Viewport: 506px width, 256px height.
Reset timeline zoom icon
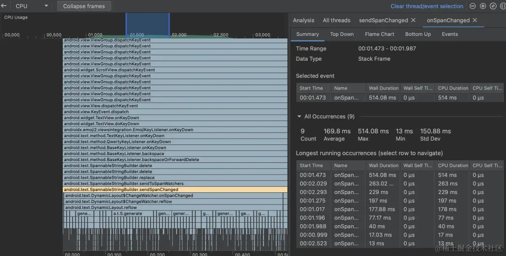point(493,6)
